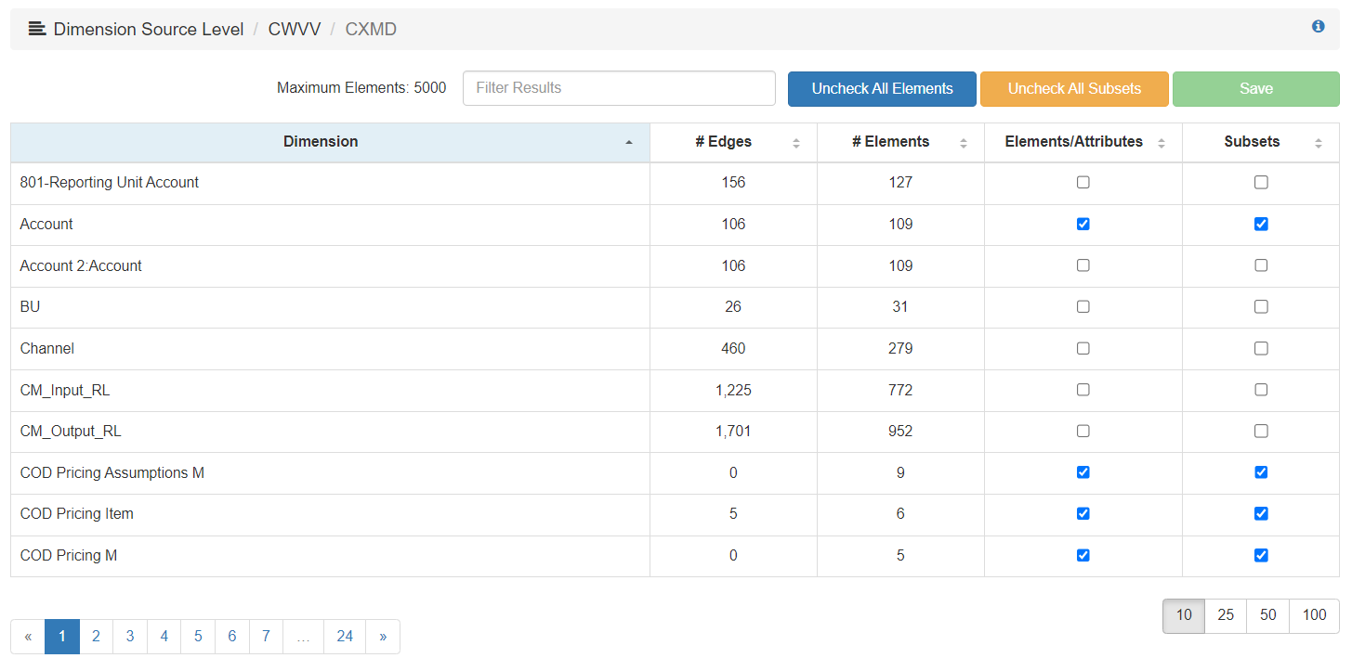Select the 10 rows per page option
The height and width of the screenshot is (671, 1352).
[x=1184, y=615]
